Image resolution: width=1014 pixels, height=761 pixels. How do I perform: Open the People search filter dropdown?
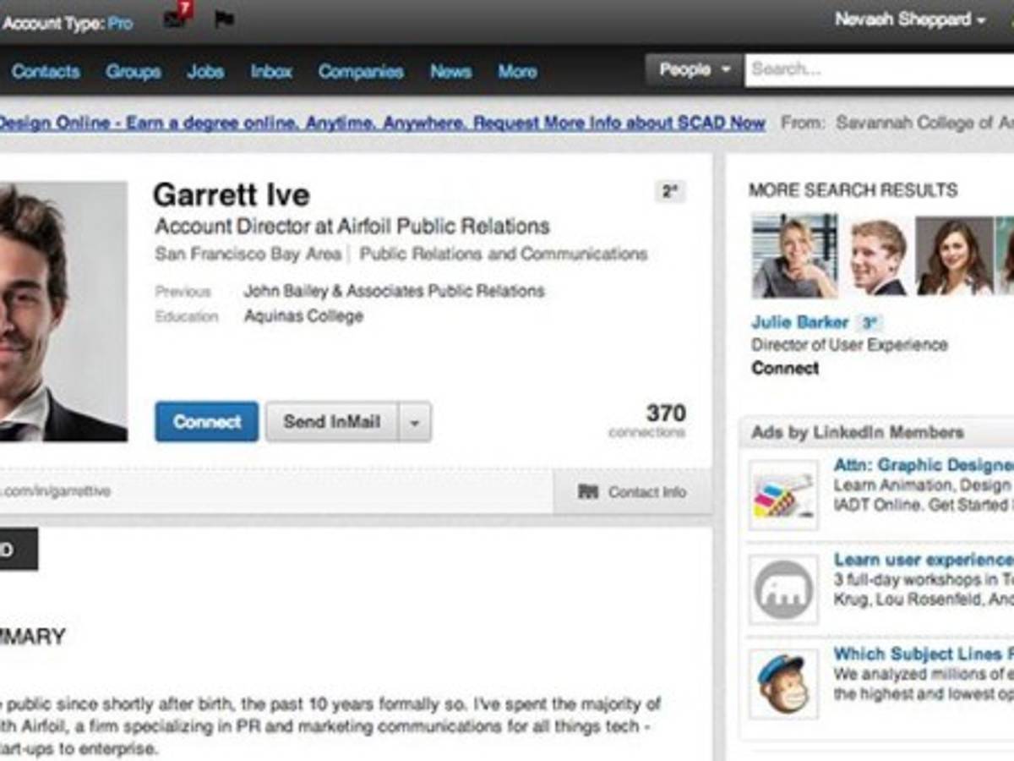pyautogui.click(x=695, y=70)
